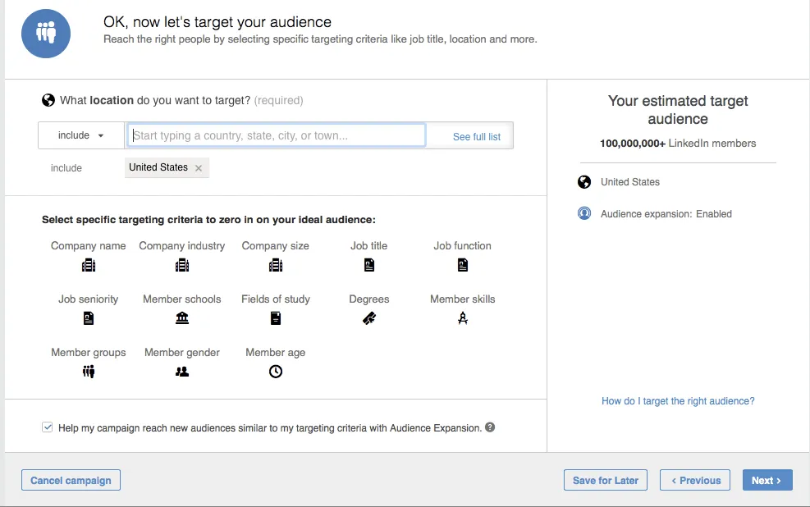This screenshot has width=810, height=507.
Task: Click the 100,000,000+ LinkedIn members count
Action: [x=678, y=143]
